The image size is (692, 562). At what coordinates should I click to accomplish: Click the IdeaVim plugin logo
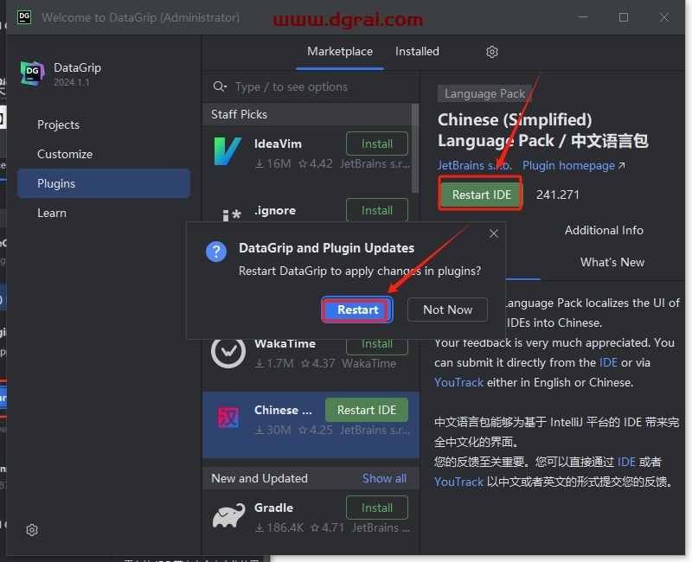[227, 150]
